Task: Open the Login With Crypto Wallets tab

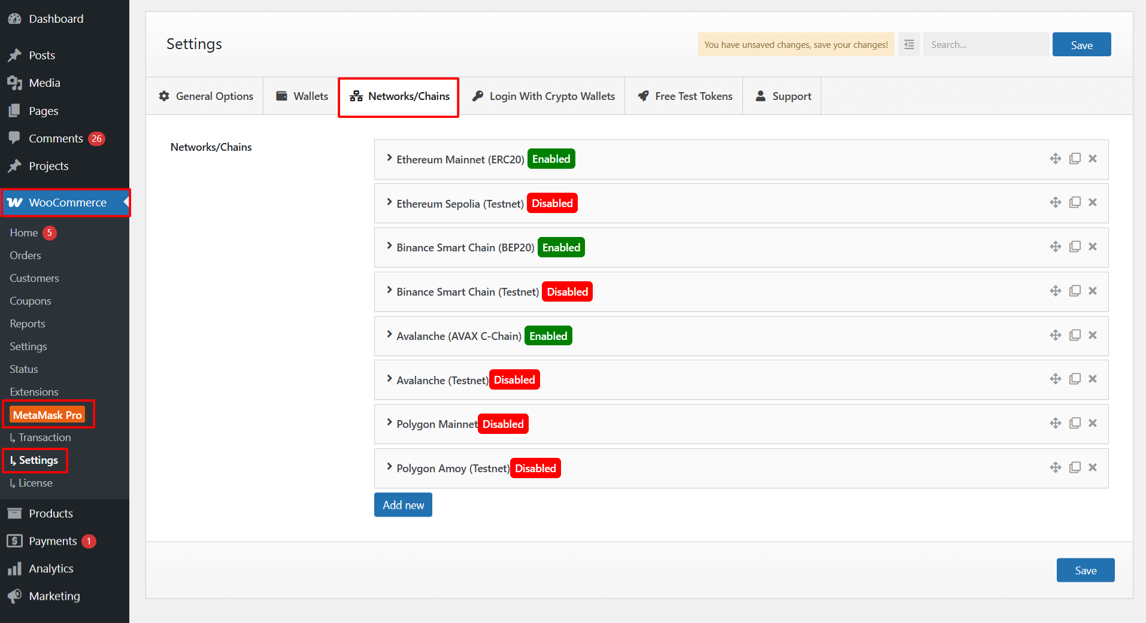Action: [543, 96]
